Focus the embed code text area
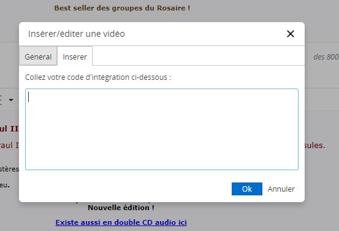339x231 pixels. point(162,129)
